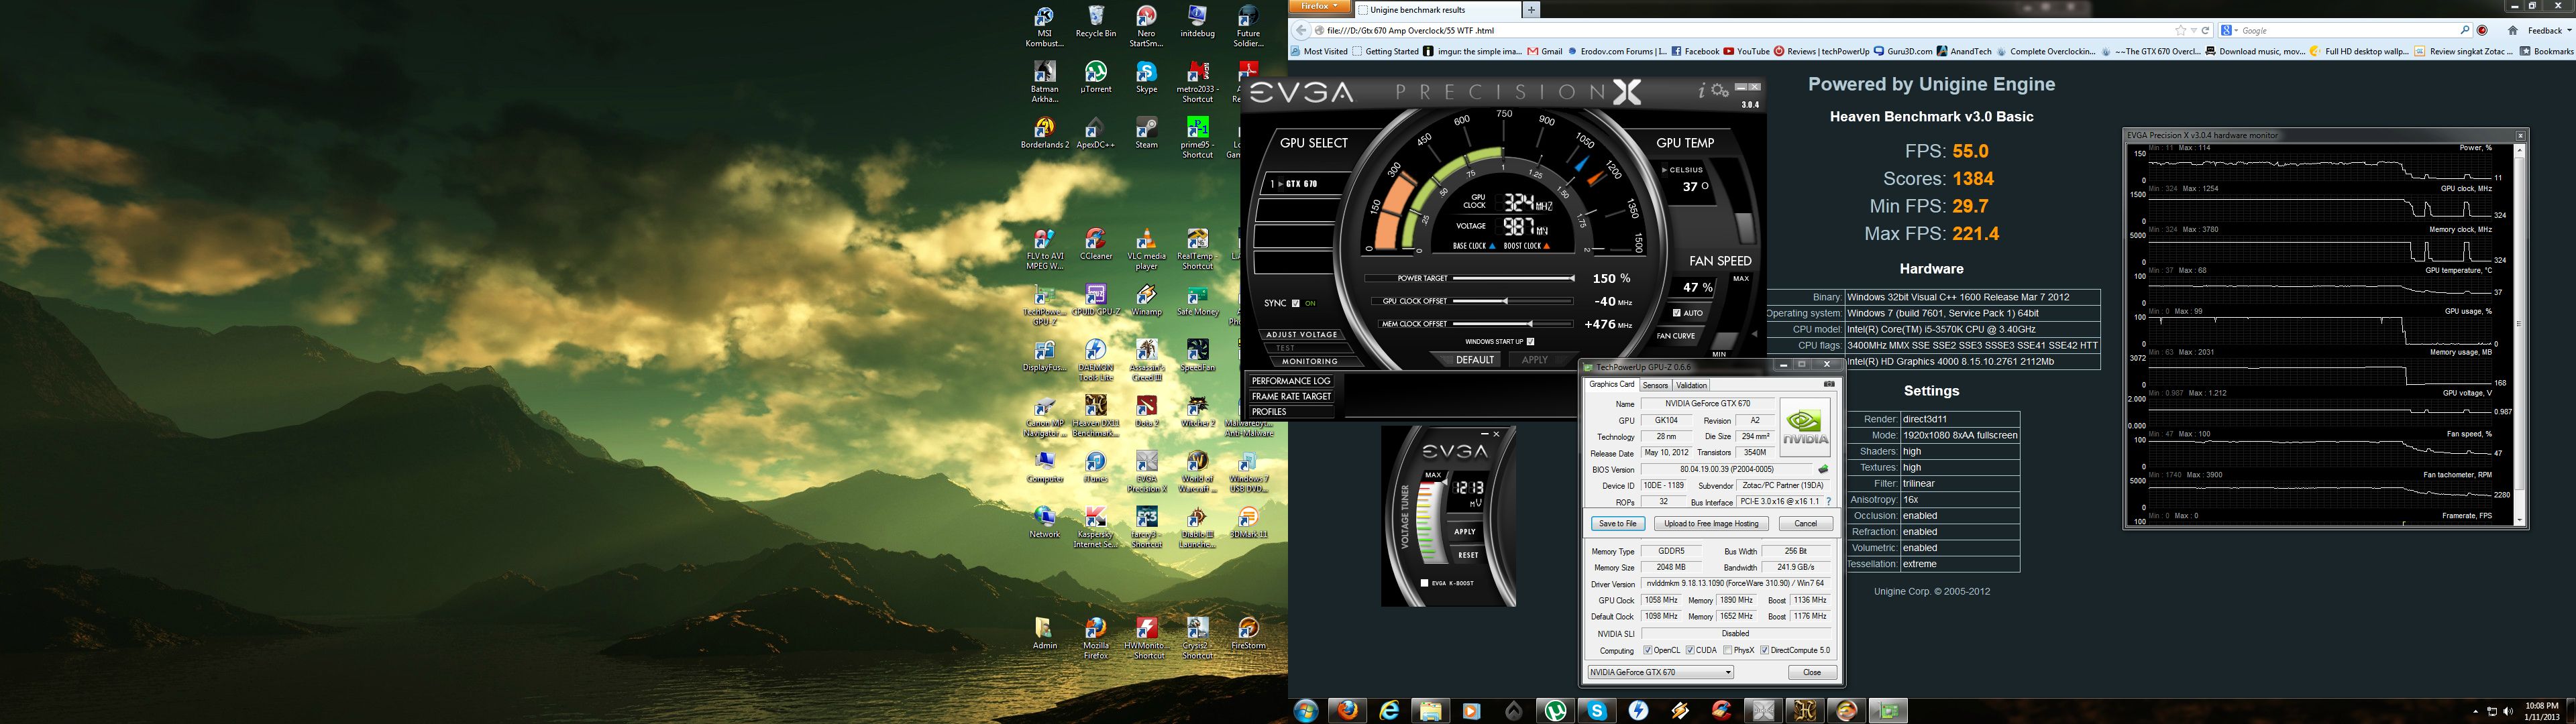Launch CCleaner from the desktop

tap(1095, 244)
